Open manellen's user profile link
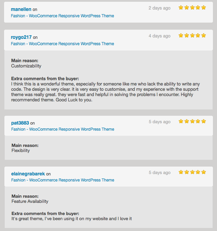The image size is (217, 231). 21,9
